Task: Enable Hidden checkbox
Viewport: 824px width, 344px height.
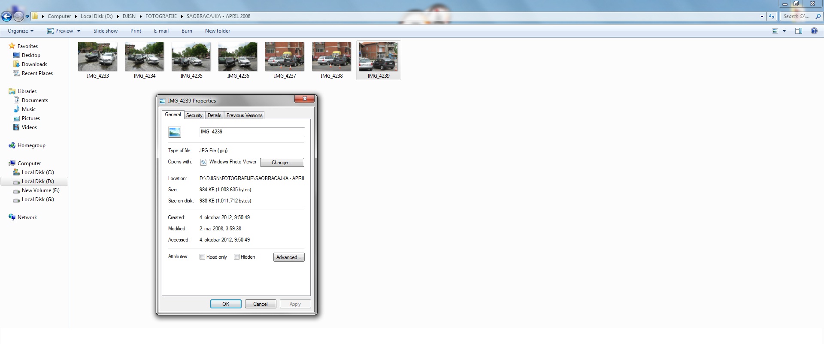Action: 236,257
